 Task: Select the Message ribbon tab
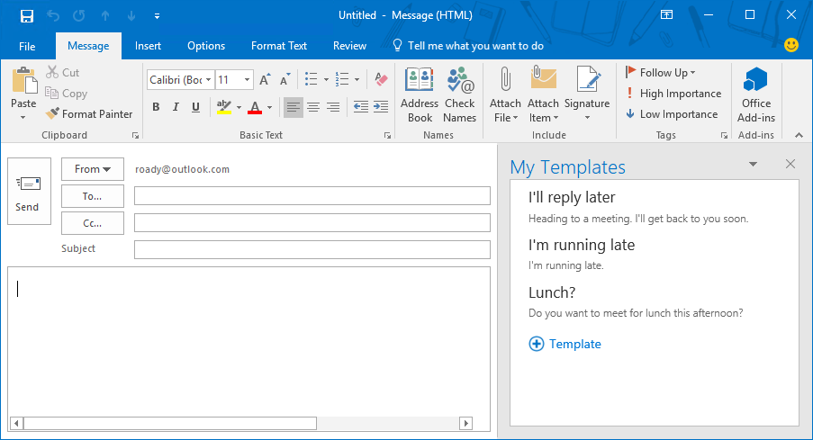(x=88, y=46)
